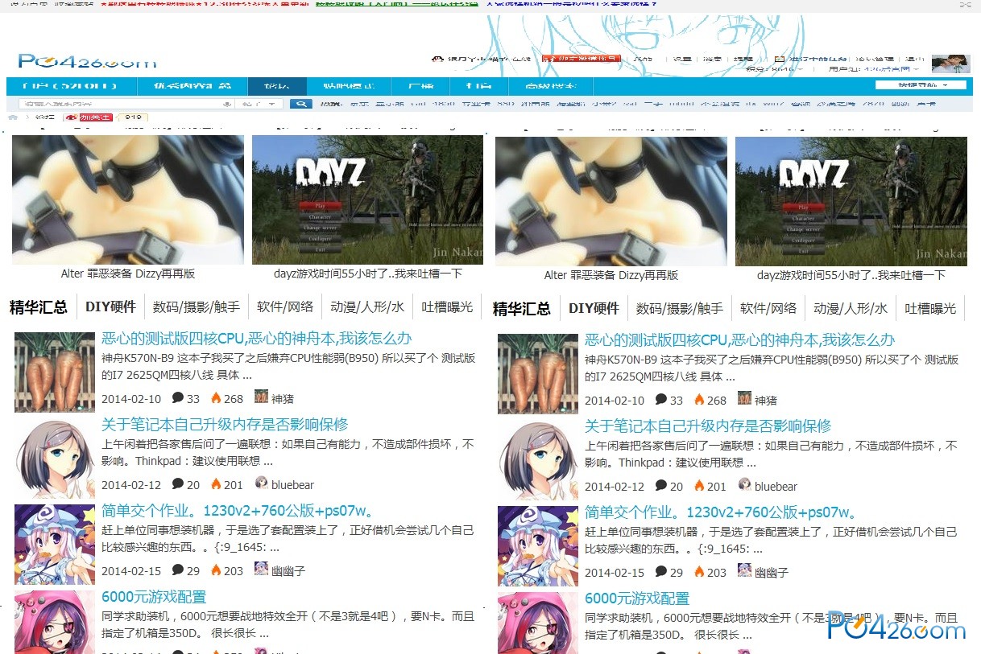
Task: Click caption Alter 罪恶装备 Dizzy再再版, left column
Action: [x=128, y=274]
